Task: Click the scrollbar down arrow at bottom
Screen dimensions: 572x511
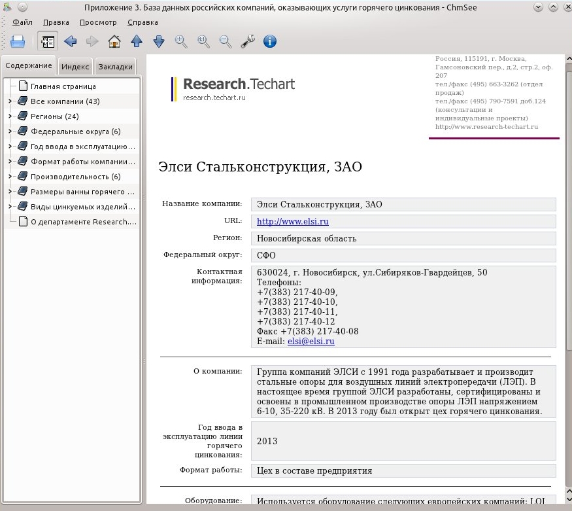Action: (x=569, y=500)
